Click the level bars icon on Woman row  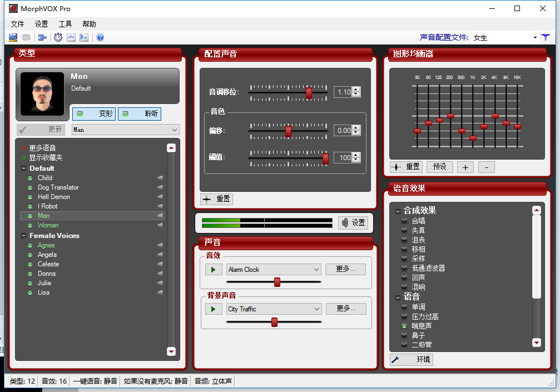click(160, 225)
